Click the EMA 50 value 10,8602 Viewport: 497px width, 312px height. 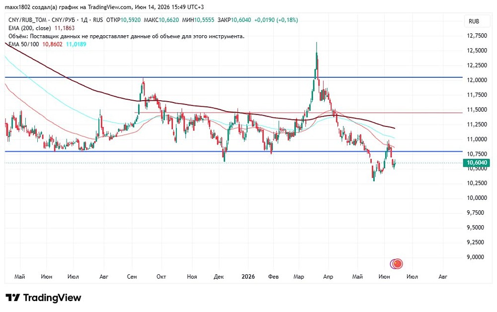[52, 44]
